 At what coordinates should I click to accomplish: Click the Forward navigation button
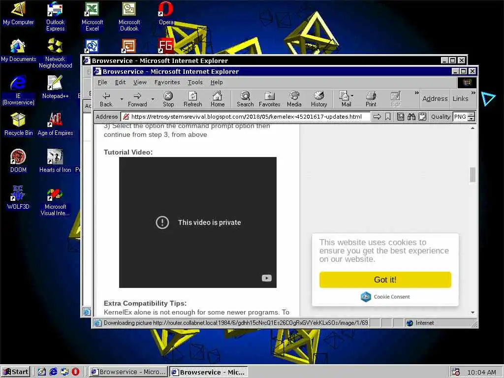click(x=137, y=99)
